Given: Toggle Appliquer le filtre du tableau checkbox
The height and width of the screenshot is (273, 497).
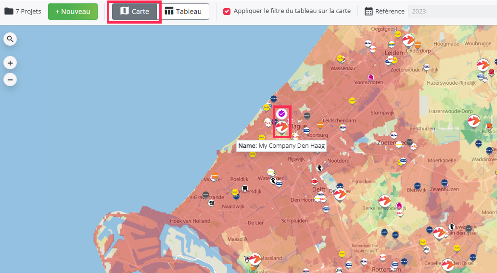Looking at the screenshot, I should (227, 12).
